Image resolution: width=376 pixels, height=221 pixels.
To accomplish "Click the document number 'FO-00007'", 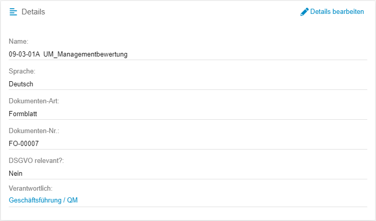I will click(x=24, y=143).
